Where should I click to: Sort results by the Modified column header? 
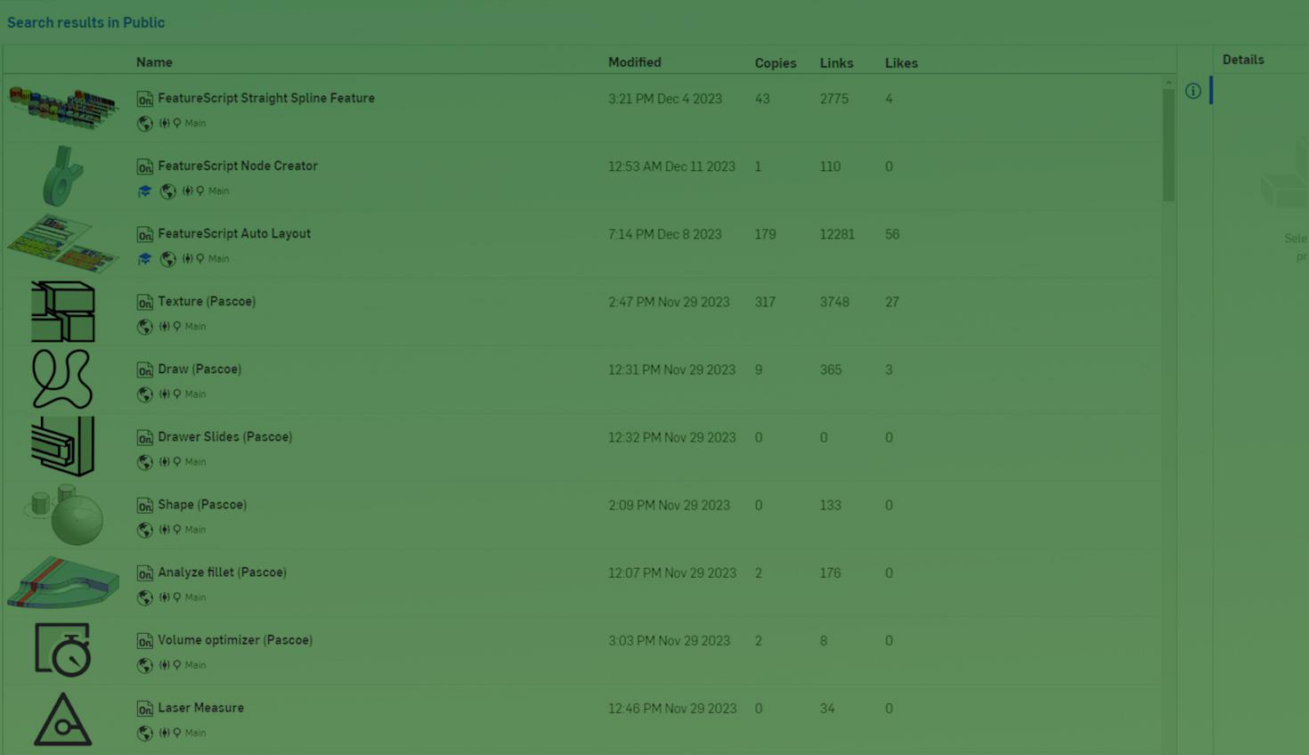click(634, 62)
